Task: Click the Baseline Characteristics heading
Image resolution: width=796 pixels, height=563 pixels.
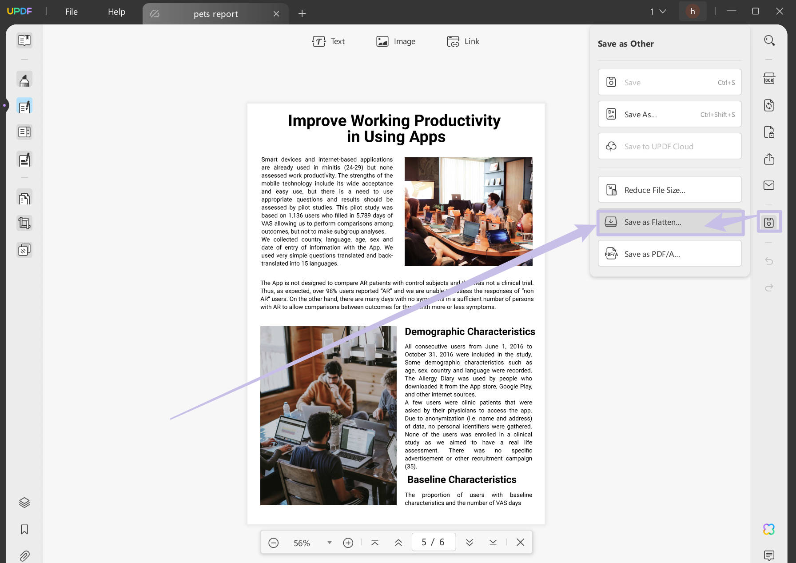Action: (462, 479)
